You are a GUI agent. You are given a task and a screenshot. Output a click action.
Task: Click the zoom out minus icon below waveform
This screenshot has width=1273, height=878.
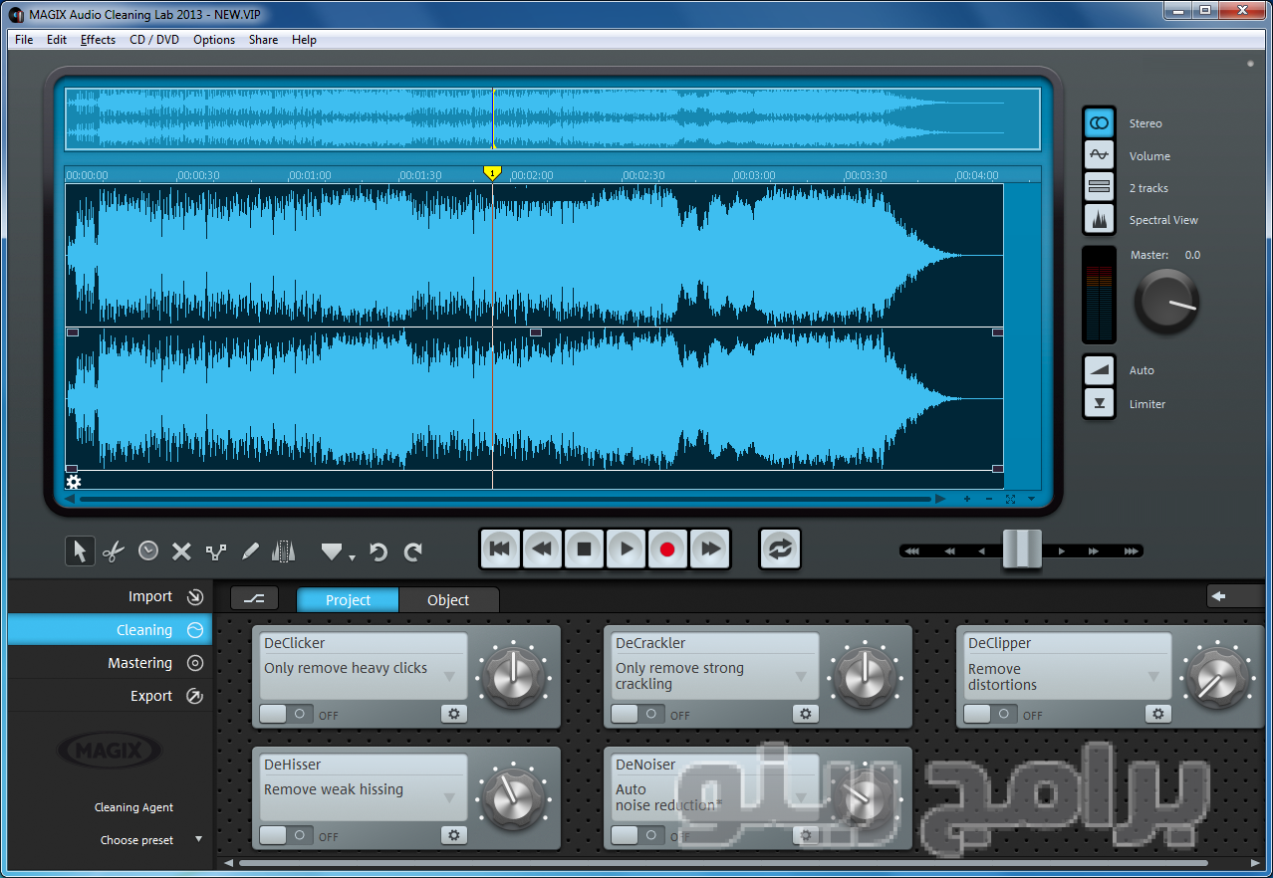988,499
